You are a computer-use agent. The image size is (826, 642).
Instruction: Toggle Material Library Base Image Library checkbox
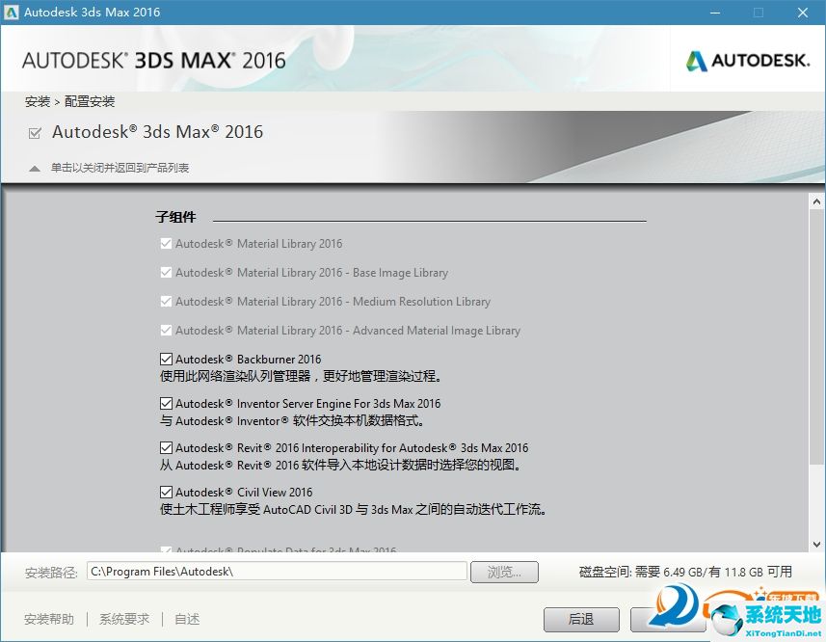coord(166,272)
